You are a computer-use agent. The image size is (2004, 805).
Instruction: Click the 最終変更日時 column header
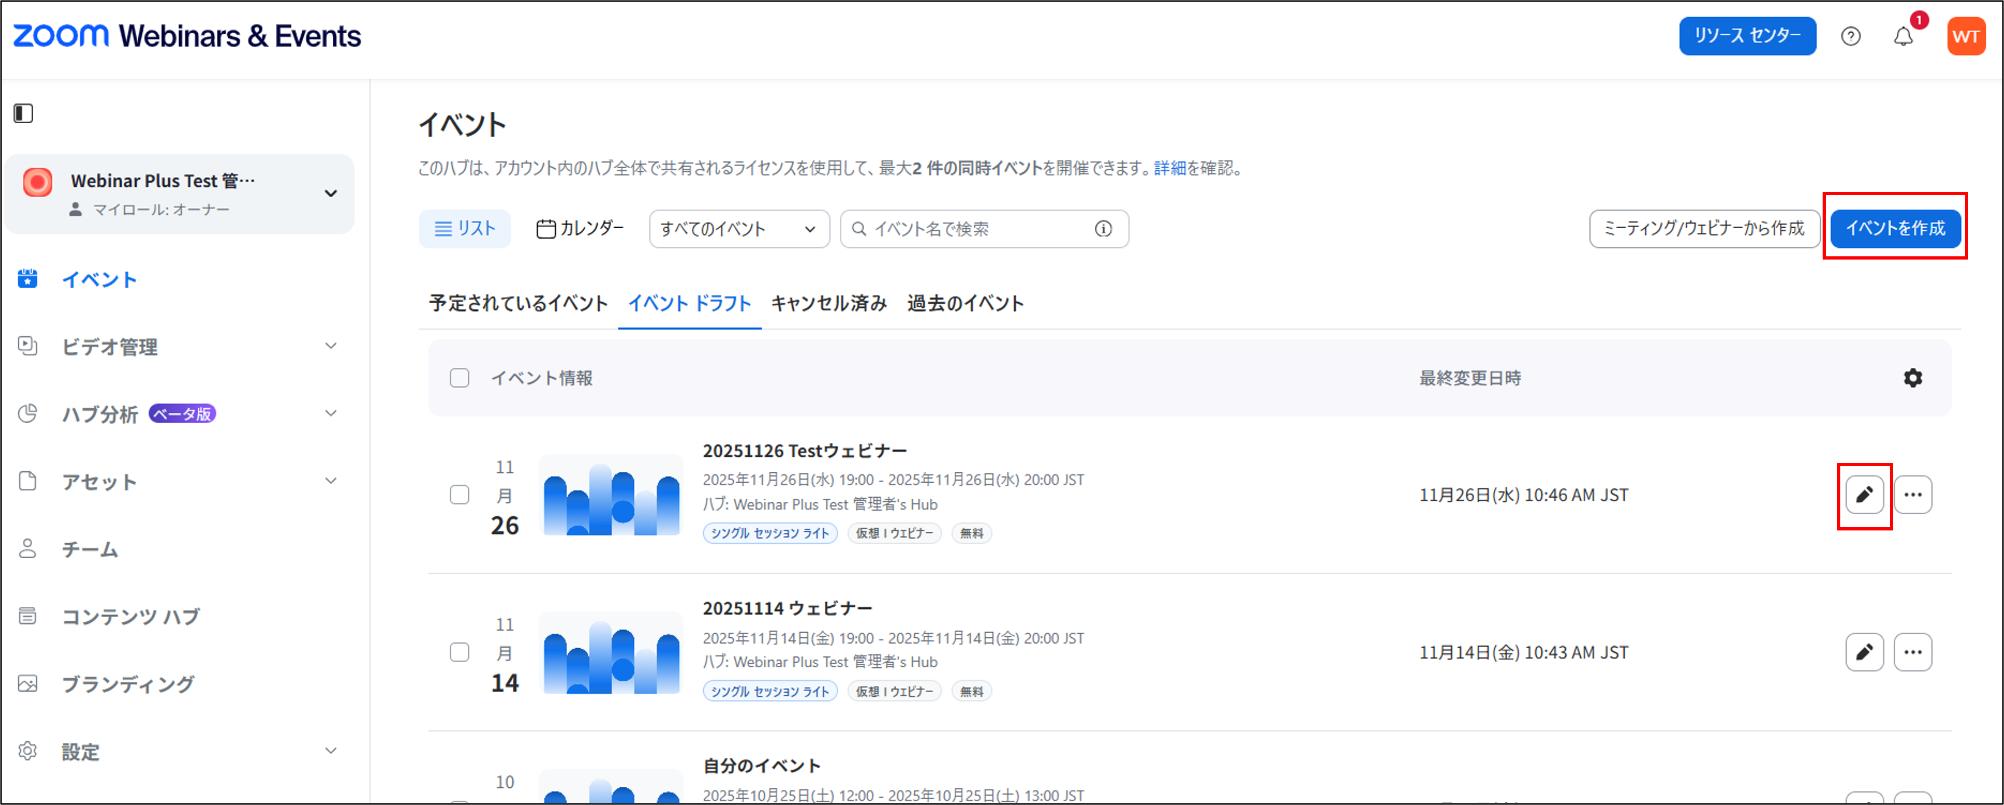tap(1469, 378)
